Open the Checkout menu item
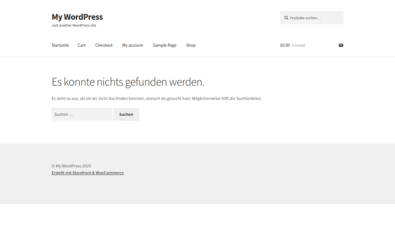Screen dimensions: 395x247 (x=104, y=45)
